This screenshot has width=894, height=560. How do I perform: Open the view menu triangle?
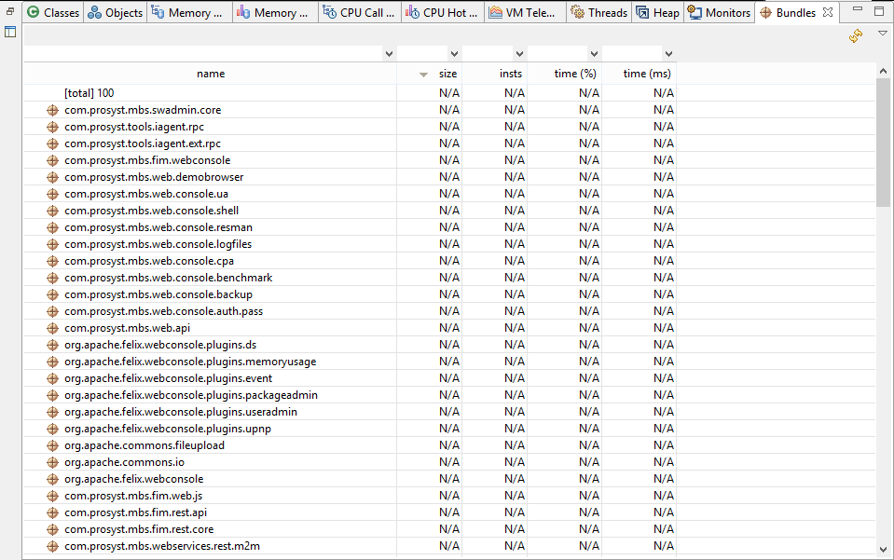pos(882,34)
